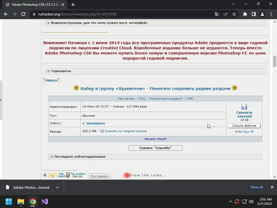Image resolution: width=277 pixels, height=208 pixels.
Task: Open the Google Translate page icon
Action: coord(217,14)
